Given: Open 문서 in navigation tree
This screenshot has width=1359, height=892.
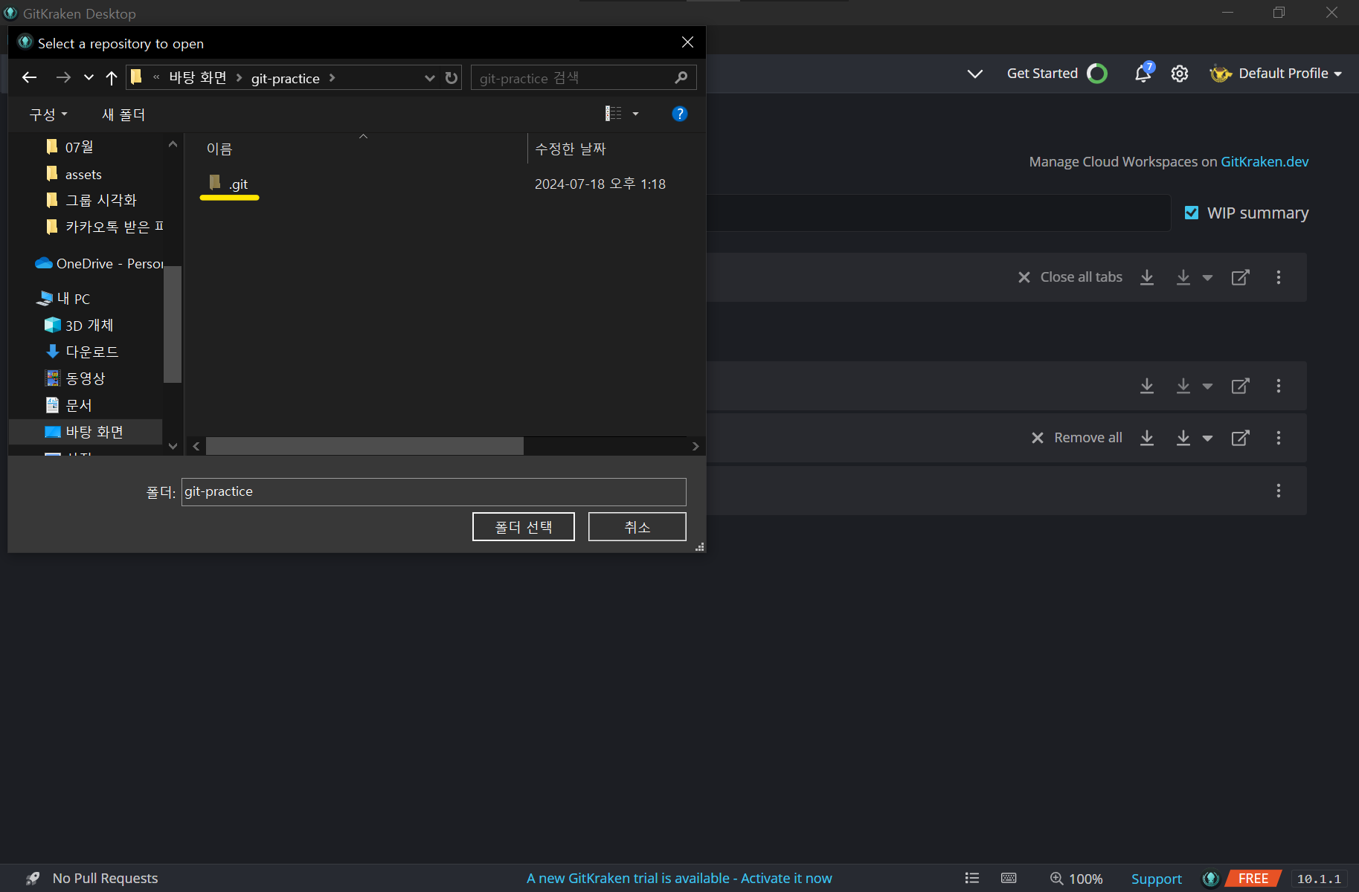Looking at the screenshot, I should (x=68, y=405).
